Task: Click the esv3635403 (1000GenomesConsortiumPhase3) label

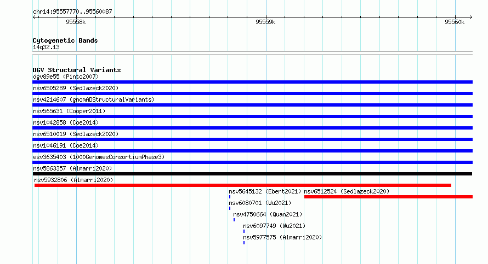Action: pos(99,157)
